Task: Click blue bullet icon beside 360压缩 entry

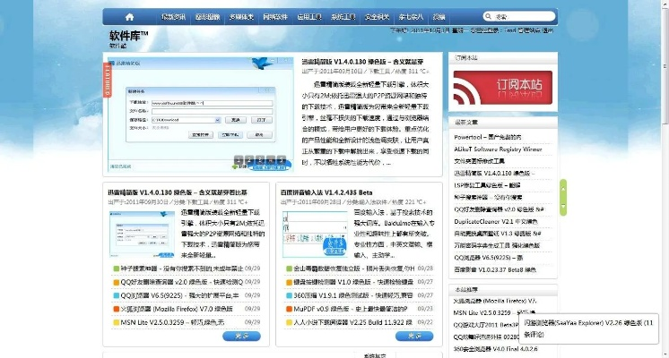Action: (287, 294)
